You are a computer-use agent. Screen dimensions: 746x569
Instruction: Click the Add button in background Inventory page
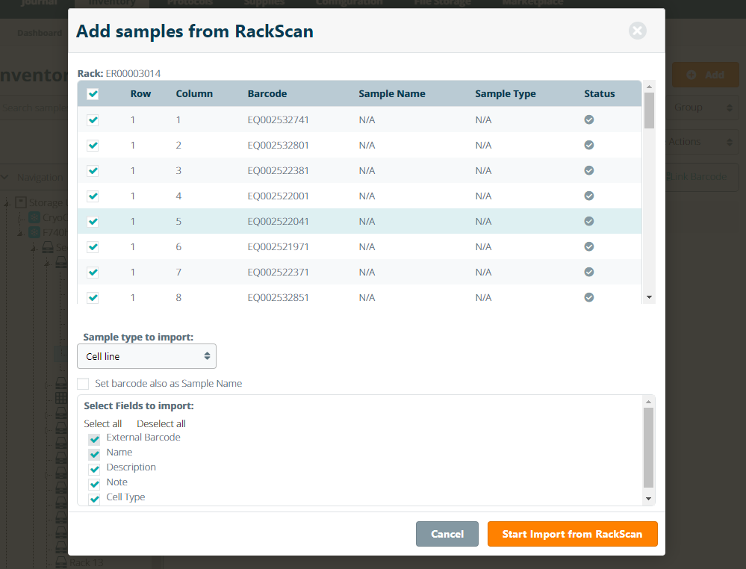[705, 75]
